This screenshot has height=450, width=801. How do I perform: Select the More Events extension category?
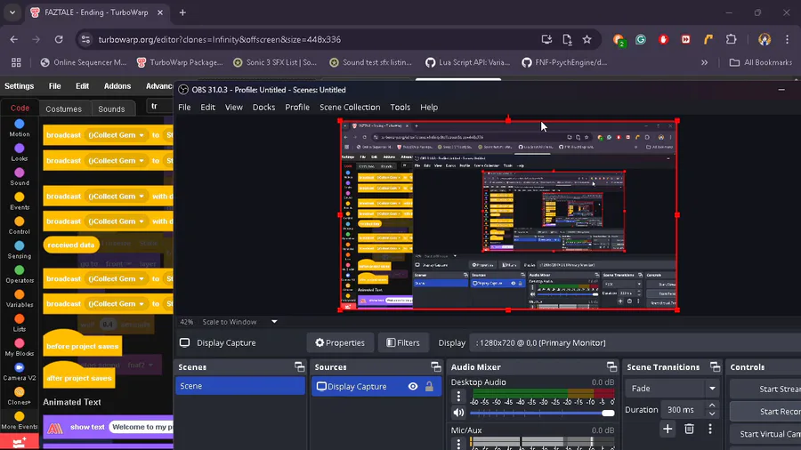click(20, 421)
